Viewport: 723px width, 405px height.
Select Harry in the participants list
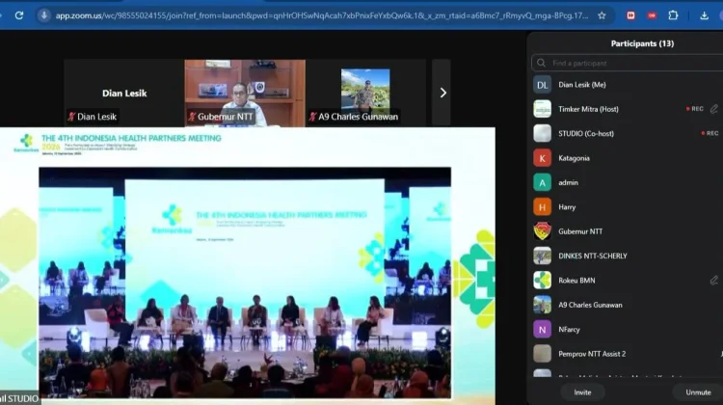(628, 206)
